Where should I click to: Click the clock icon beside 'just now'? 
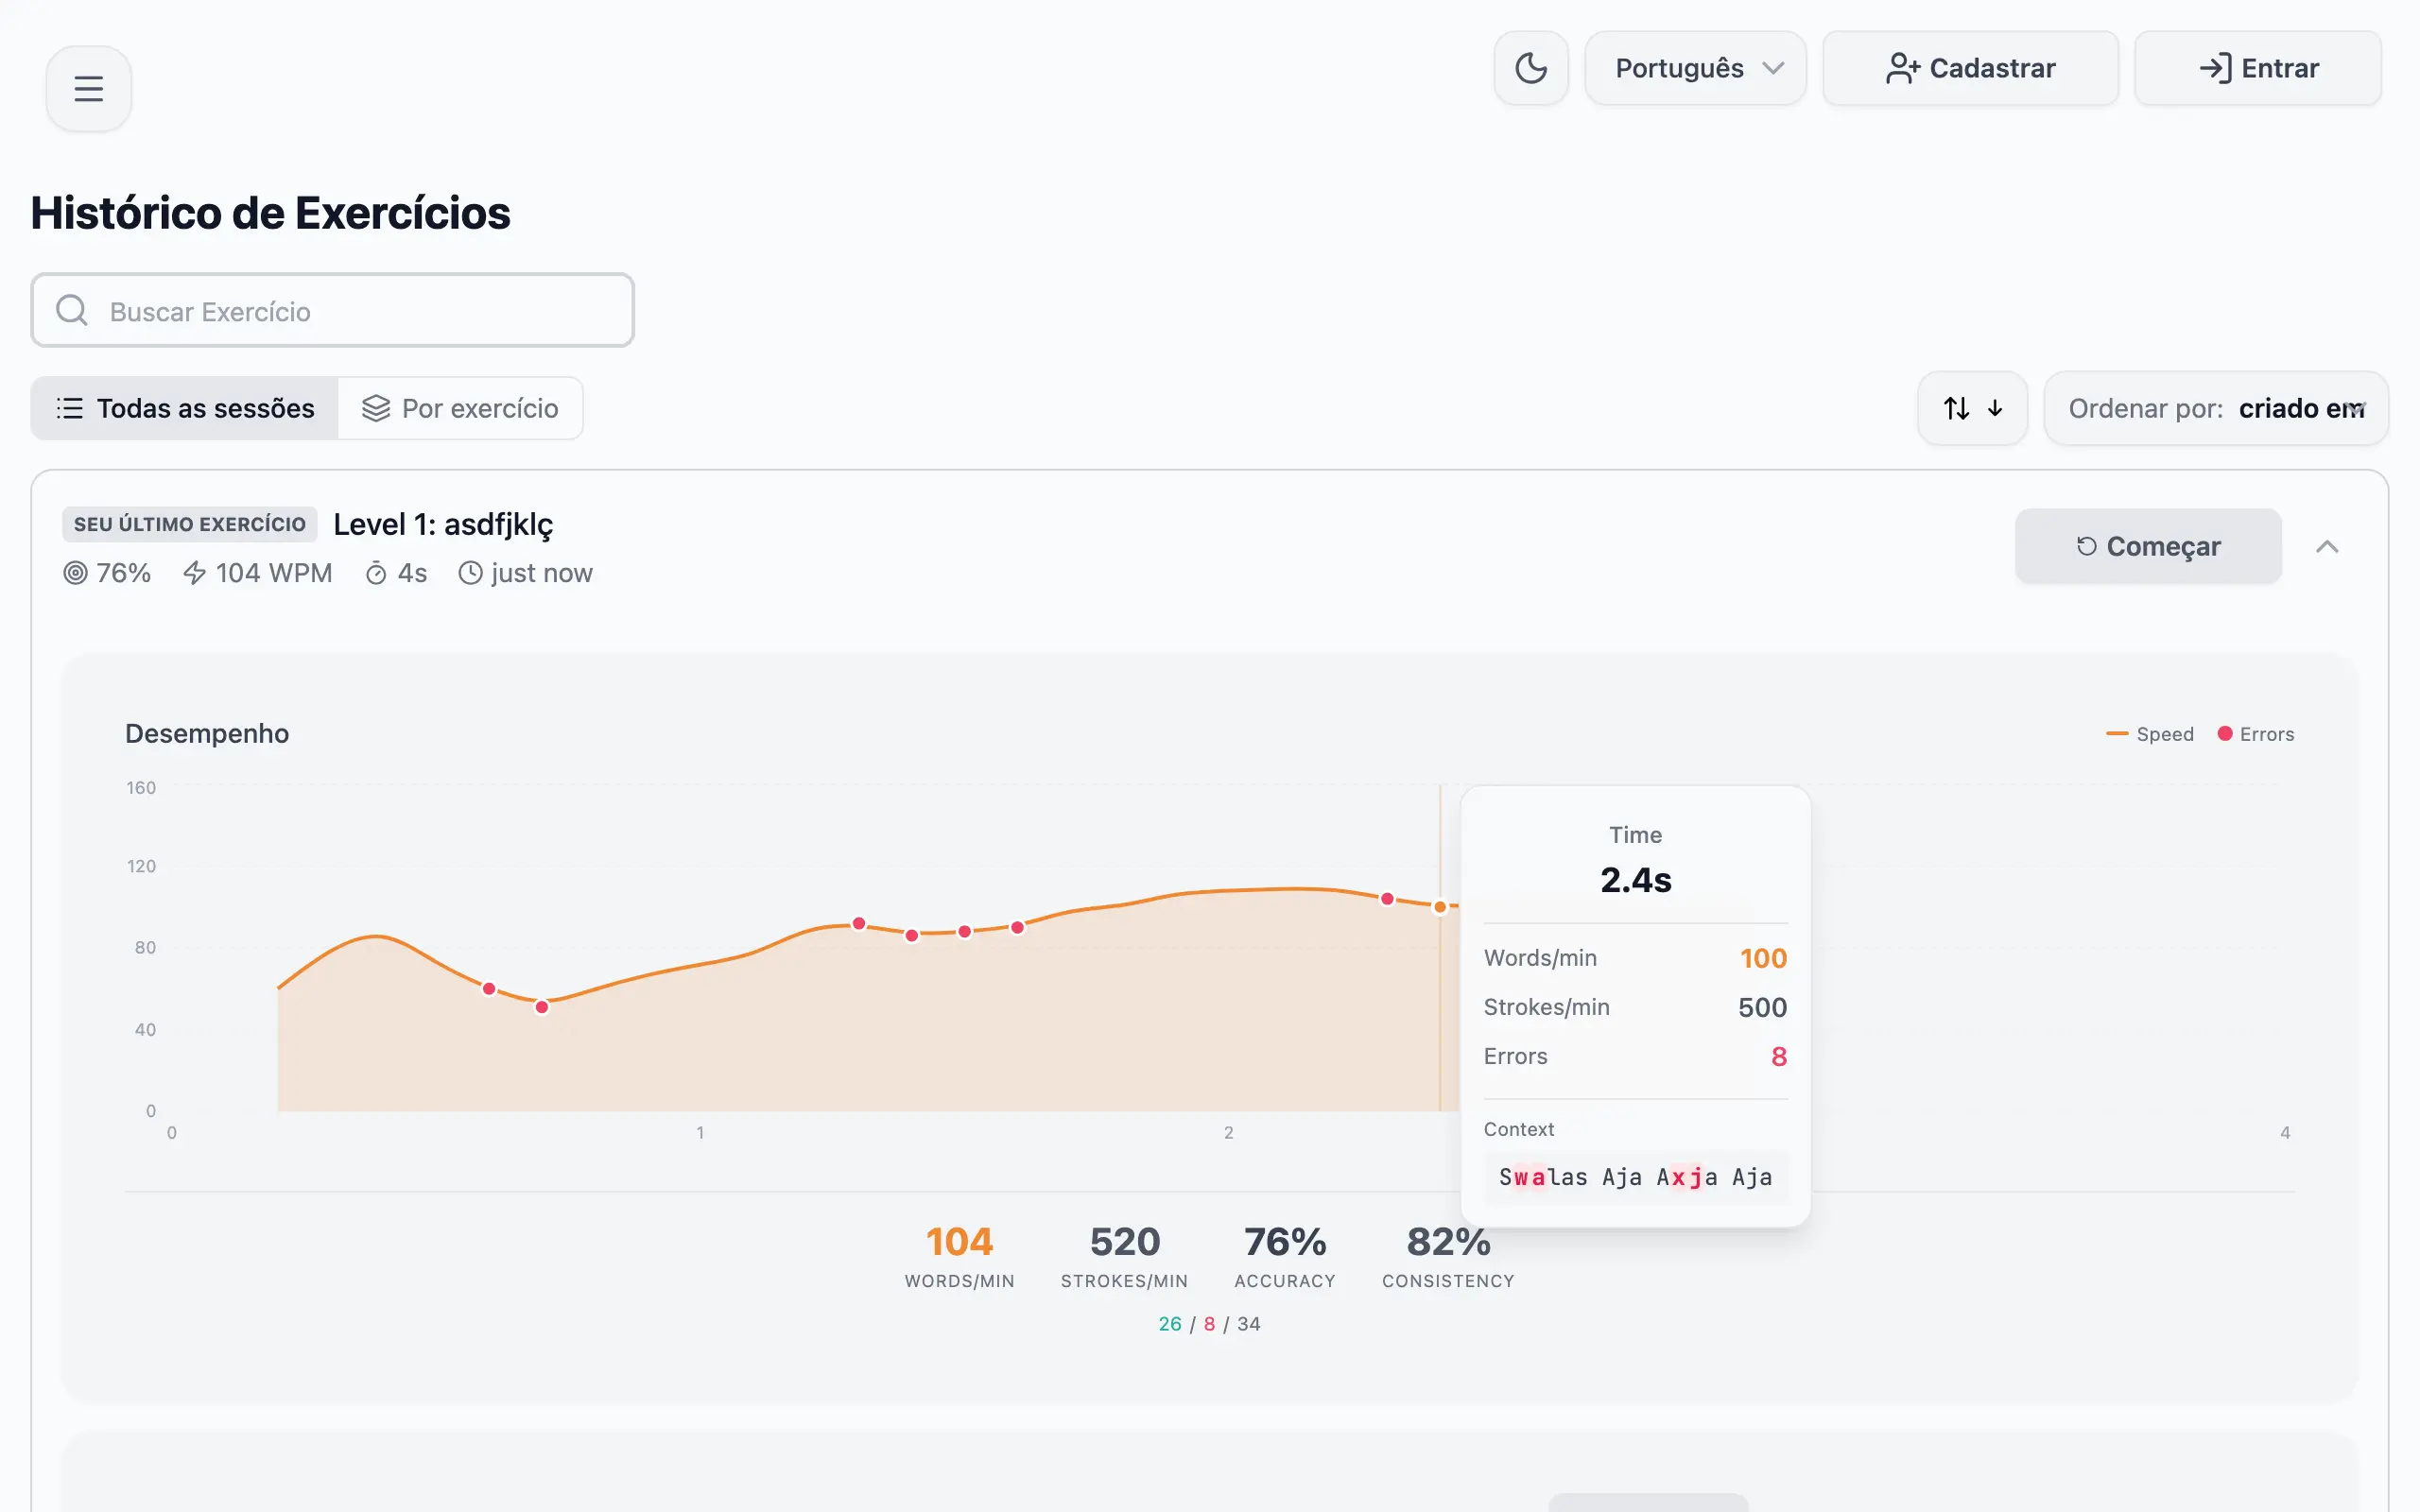pos(469,573)
